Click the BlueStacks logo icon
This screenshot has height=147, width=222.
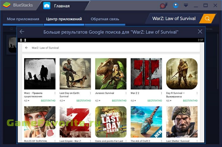point(6,5)
